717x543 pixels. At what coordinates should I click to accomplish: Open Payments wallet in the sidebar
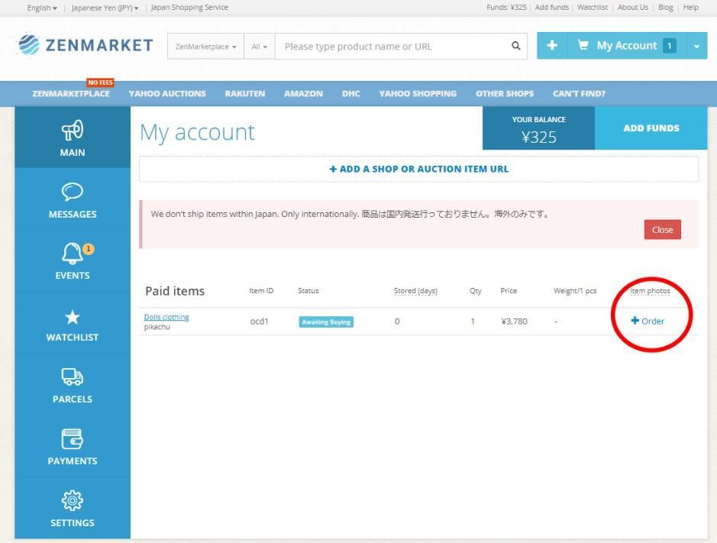click(x=73, y=447)
